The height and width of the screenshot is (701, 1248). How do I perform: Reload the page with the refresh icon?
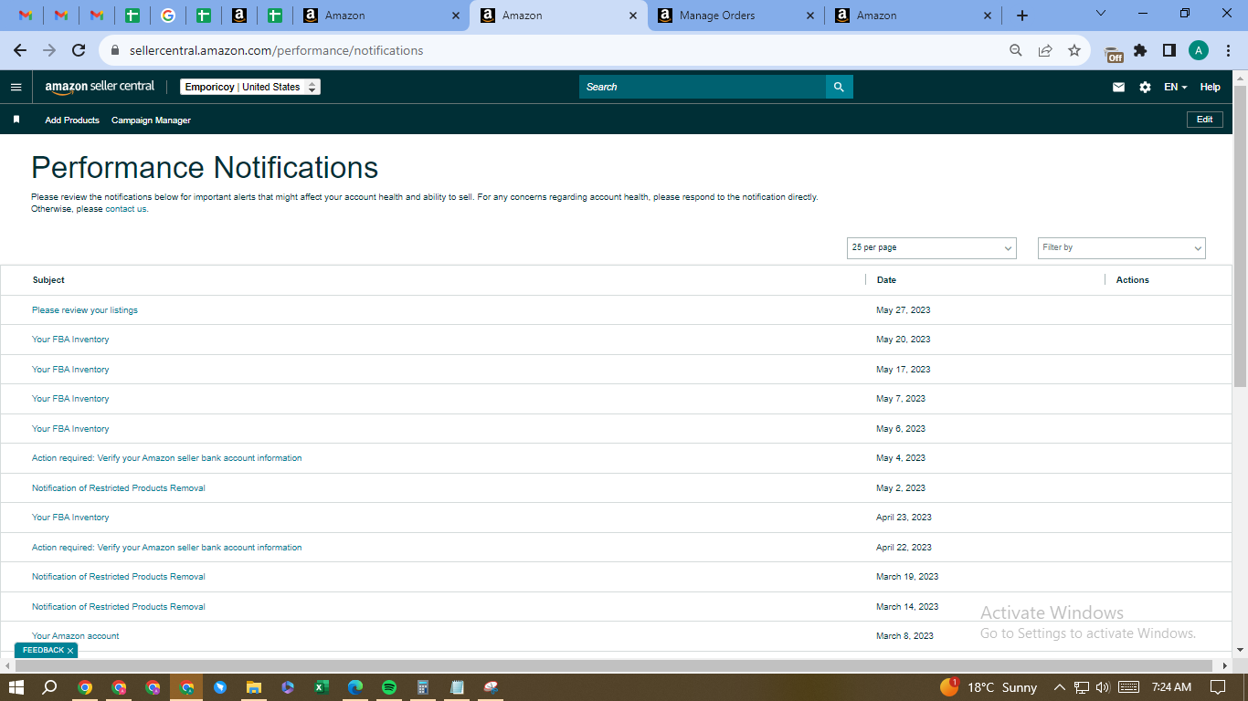(79, 50)
